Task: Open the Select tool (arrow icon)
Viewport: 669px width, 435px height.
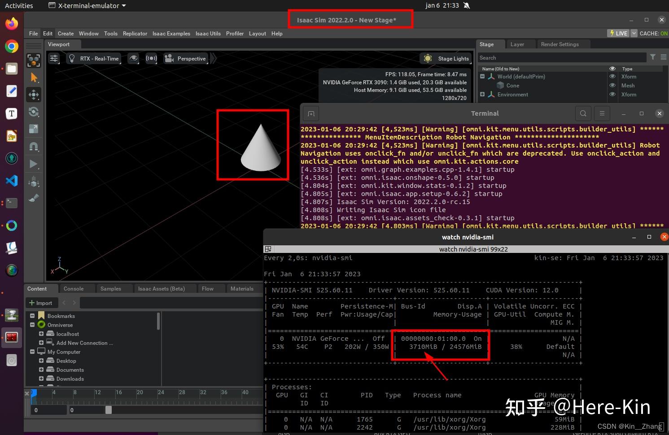Action: [34, 78]
